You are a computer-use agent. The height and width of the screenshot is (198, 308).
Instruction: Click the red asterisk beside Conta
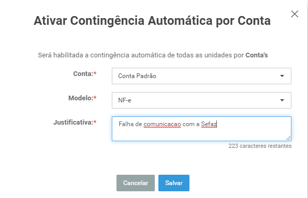(95, 73)
